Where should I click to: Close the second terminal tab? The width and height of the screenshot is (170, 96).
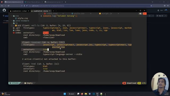[50, 11]
